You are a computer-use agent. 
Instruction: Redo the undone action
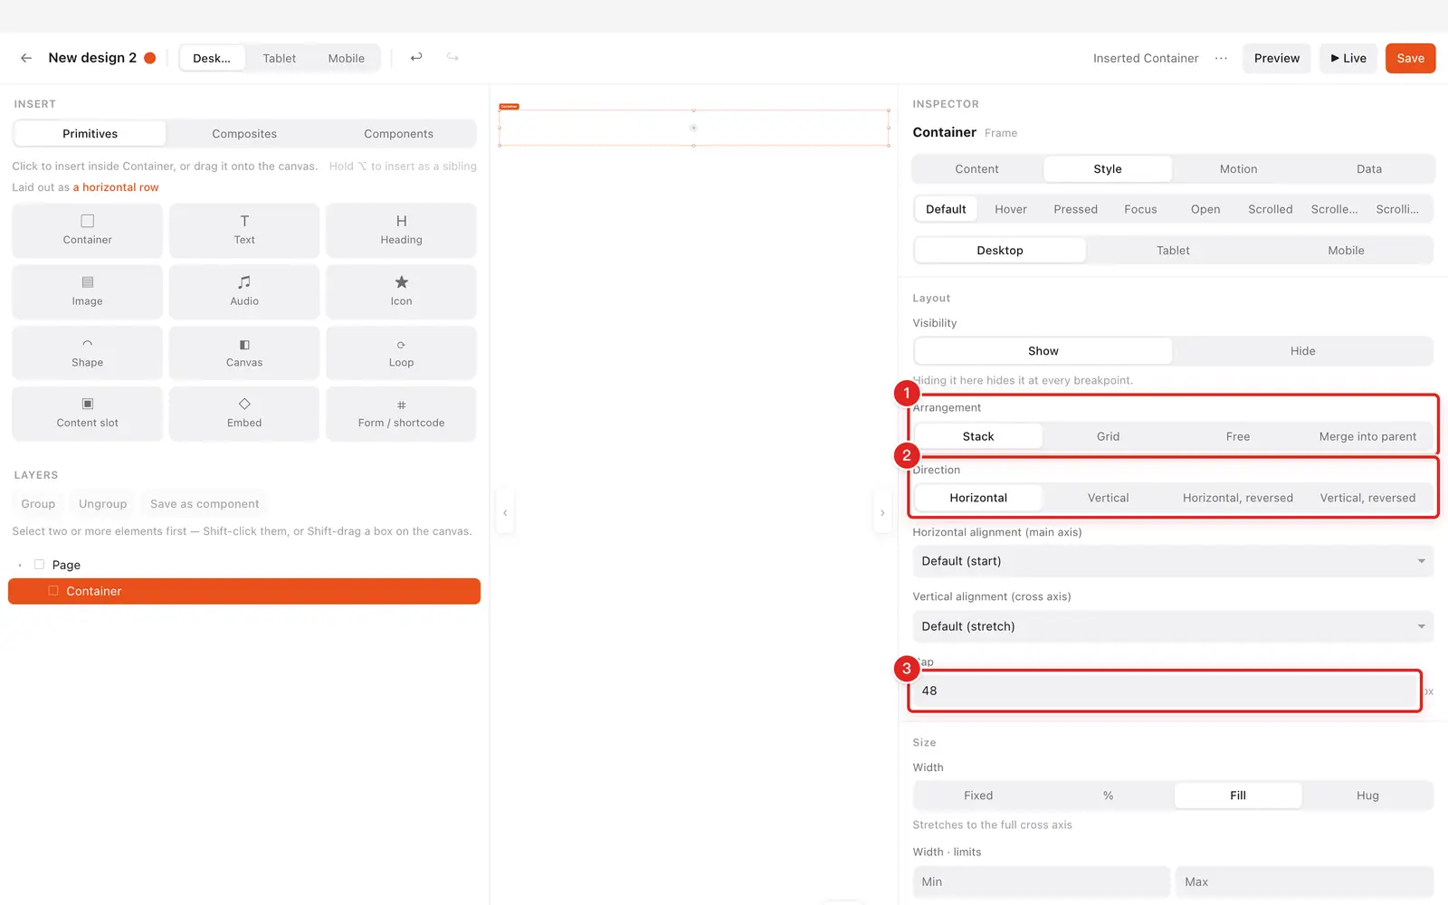[452, 58]
